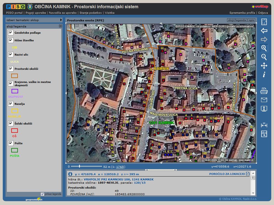
Task: Click the zoom scale slider track
Action: coord(86,166)
